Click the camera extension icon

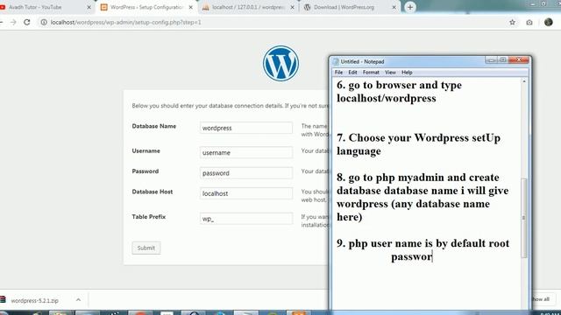tap(529, 23)
